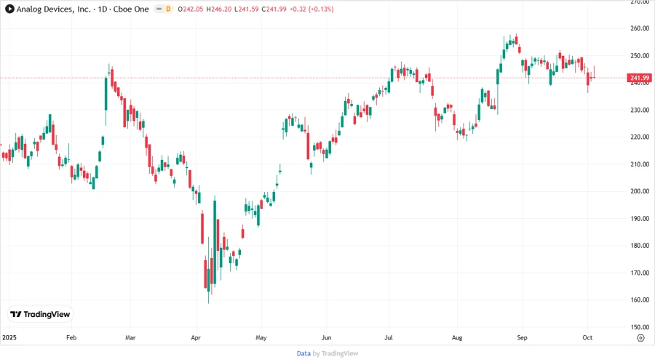This screenshot has height=362, width=655.
Task: Click the "Feb" label on the time axis
Action: (x=71, y=338)
